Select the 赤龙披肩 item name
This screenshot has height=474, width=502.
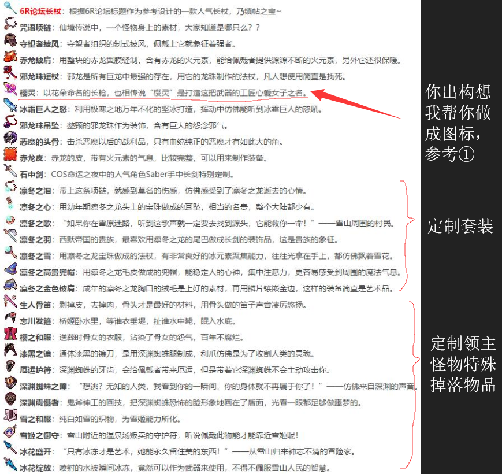[x=36, y=60]
